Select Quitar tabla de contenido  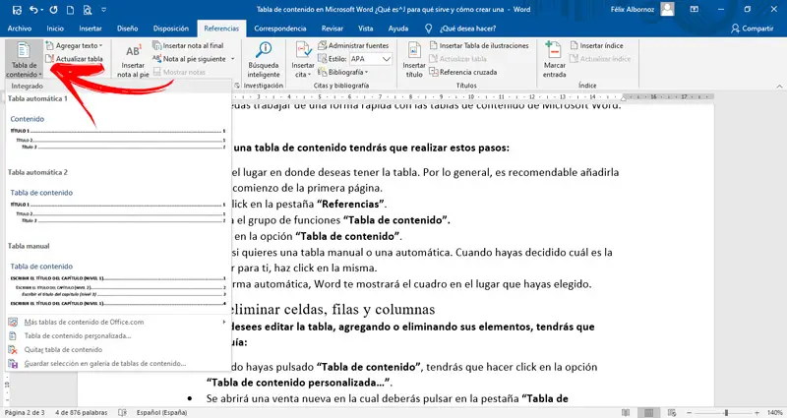pyautogui.click(x=118, y=350)
